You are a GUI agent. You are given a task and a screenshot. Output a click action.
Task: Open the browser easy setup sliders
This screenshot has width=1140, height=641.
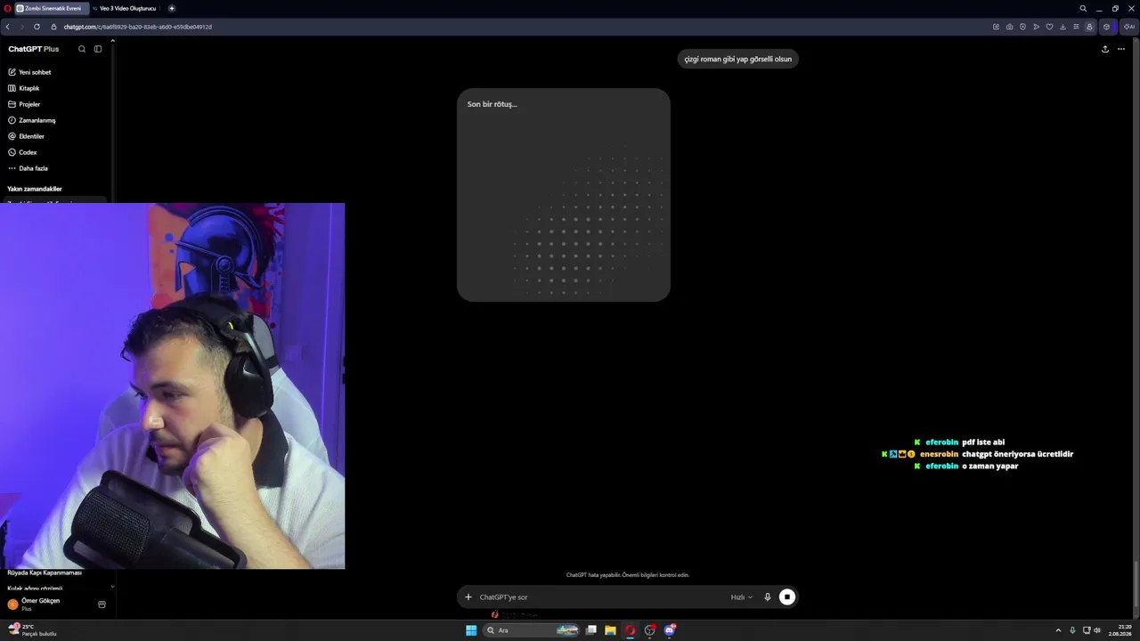(1076, 27)
